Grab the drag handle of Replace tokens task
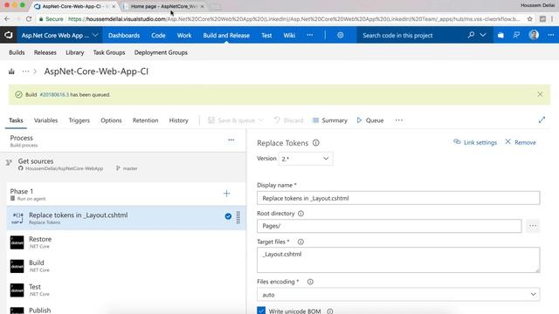559x314 pixels. (238, 217)
